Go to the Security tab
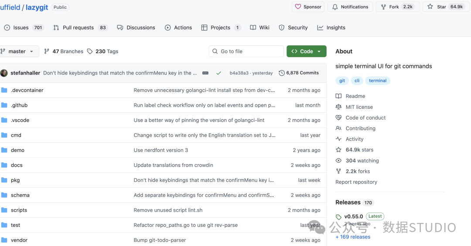The width and height of the screenshot is (471, 246). (x=293, y=27)
